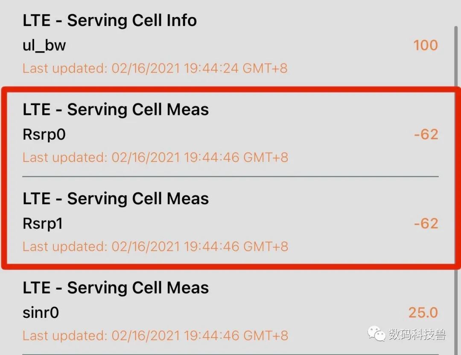Select the Rsrp0 measurement row

[230, 133]
